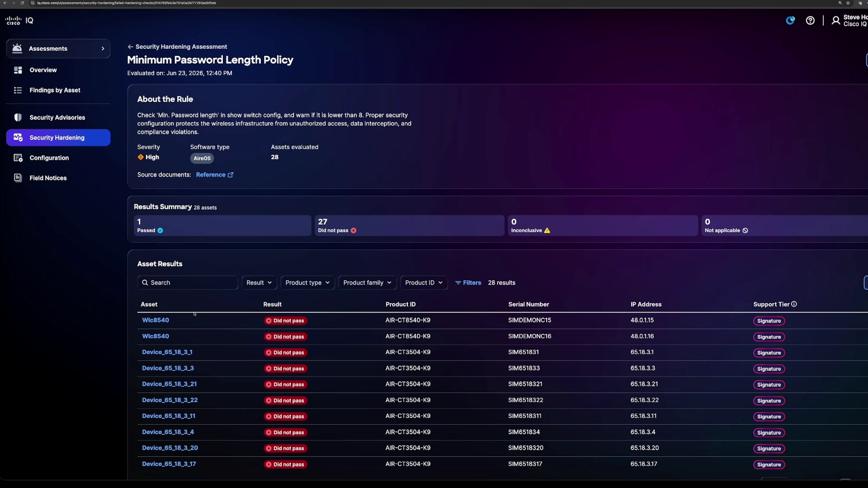868x488 pixels.
Task: Click the magnifier icon in Search box
Action: [x=145, y=283]
